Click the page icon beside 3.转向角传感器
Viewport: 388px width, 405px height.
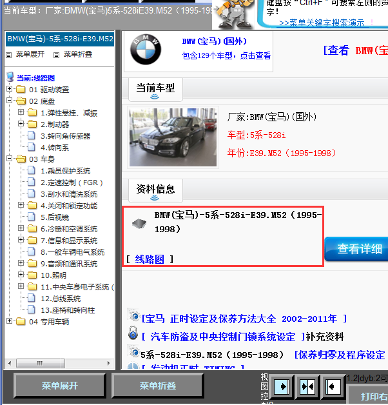coord(32,135)
